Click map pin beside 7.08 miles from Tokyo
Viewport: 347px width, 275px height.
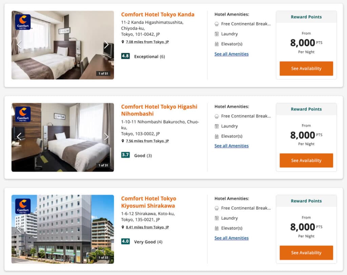coord(123,42)
